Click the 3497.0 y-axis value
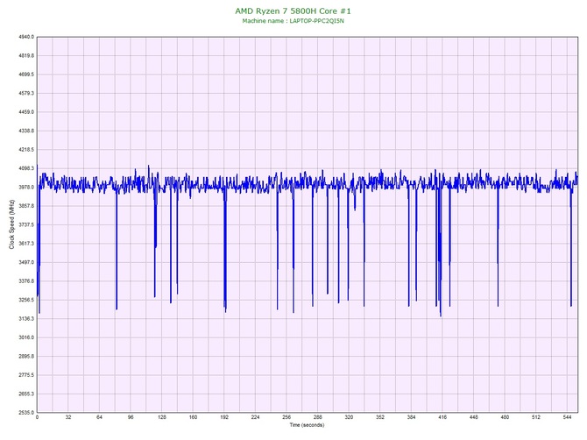Image resolution: width=587 pixels, height=440 pixels. click(26, 262)
